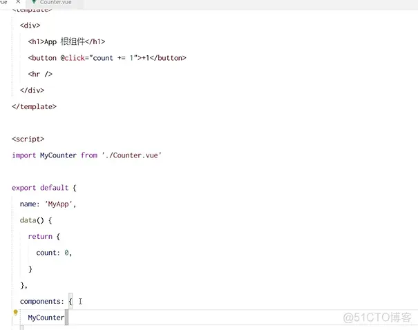Click the lightbulb quick-fix icon

point(15,313)
